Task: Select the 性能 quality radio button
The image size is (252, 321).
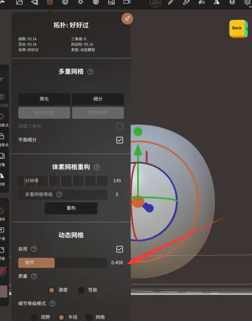Action: (81, 290)
